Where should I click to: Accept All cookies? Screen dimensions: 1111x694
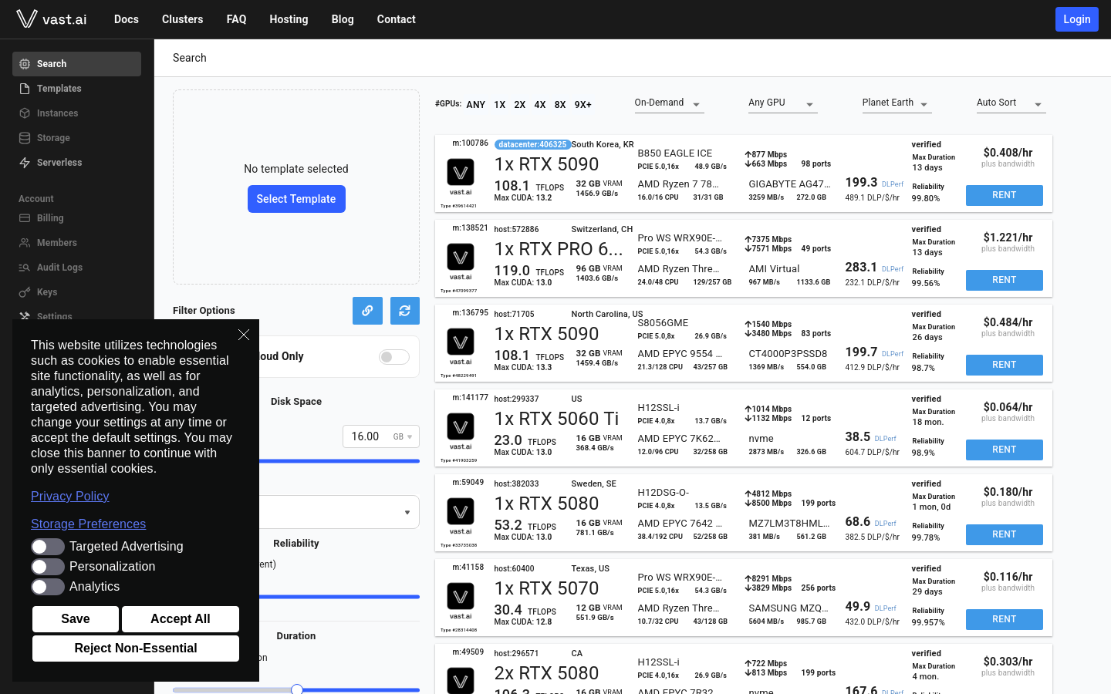click(181, 619)
